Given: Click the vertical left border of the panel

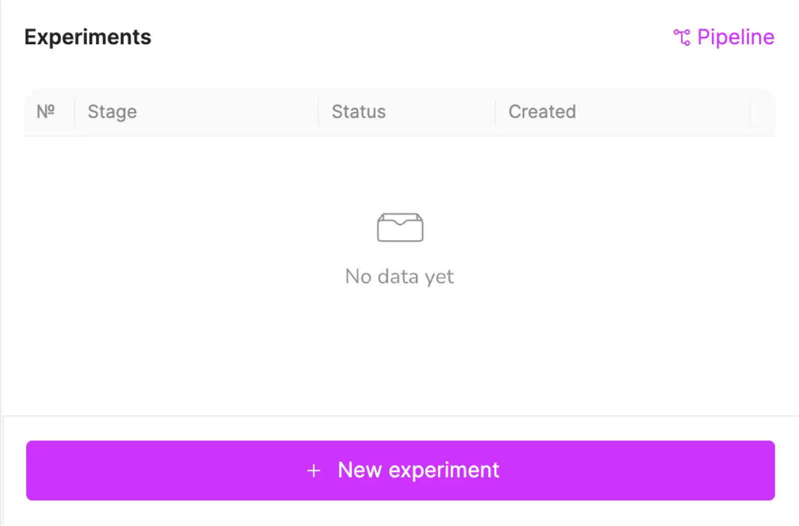Looking at the screenshot, I should pyautogui.click(x=2, y=252).
